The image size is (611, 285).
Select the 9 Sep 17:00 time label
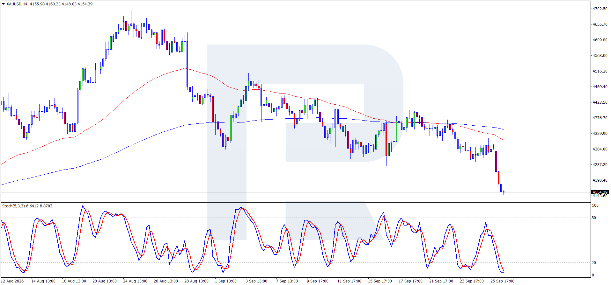(318, 281)
